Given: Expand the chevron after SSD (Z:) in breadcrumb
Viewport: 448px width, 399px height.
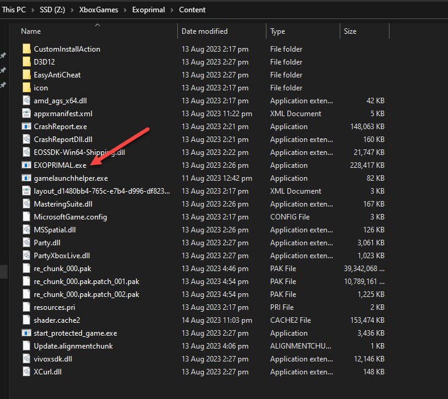Looking at the screenshot, I should [x=72, y=10].
